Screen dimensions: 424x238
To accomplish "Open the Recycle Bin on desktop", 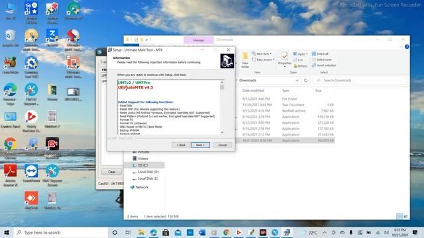I will 11,38.
